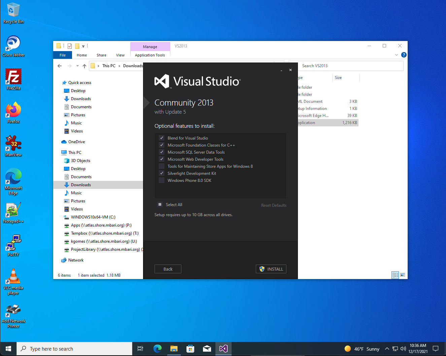Screen dimensions: 446x356
Task: Open Microsoft Store from taskbar
Action: tap(190, 349)
